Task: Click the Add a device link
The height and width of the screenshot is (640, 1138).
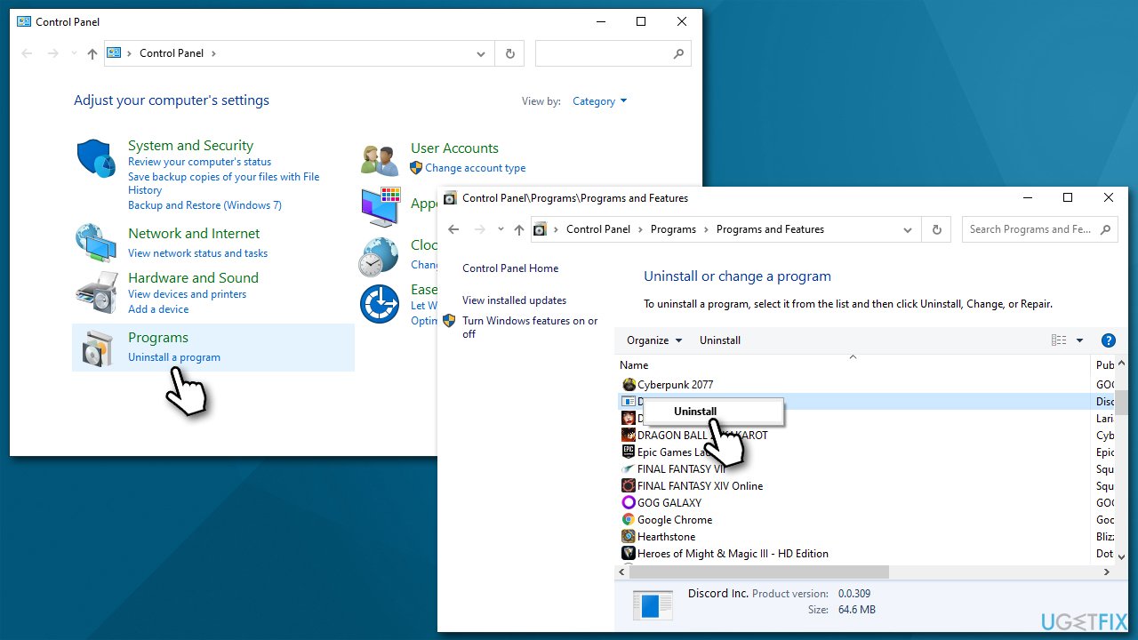Action: click(x=158, y=309)
